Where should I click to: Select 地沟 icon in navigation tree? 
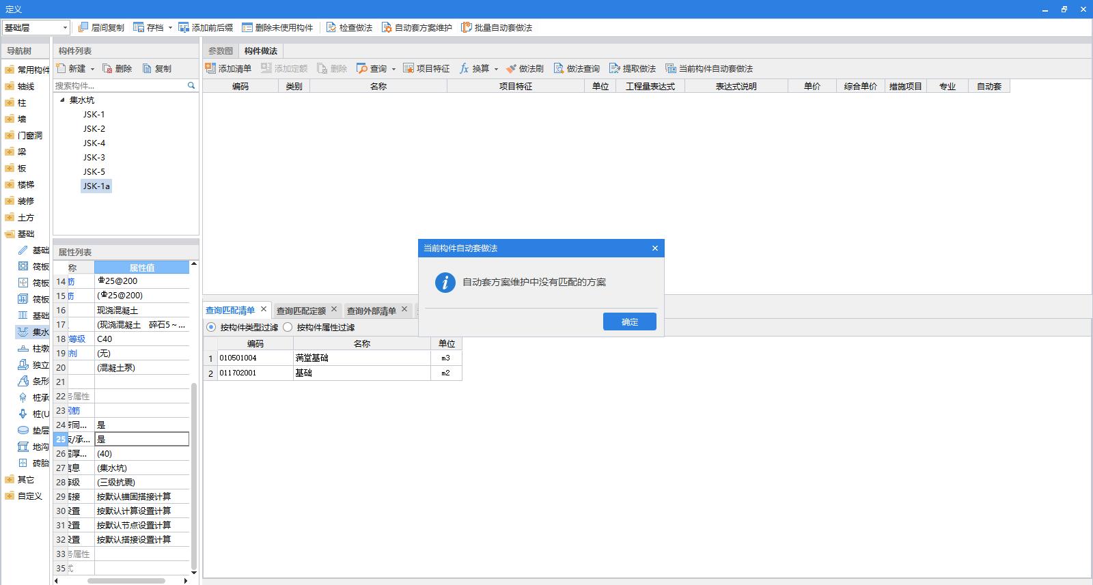[23, 446]
